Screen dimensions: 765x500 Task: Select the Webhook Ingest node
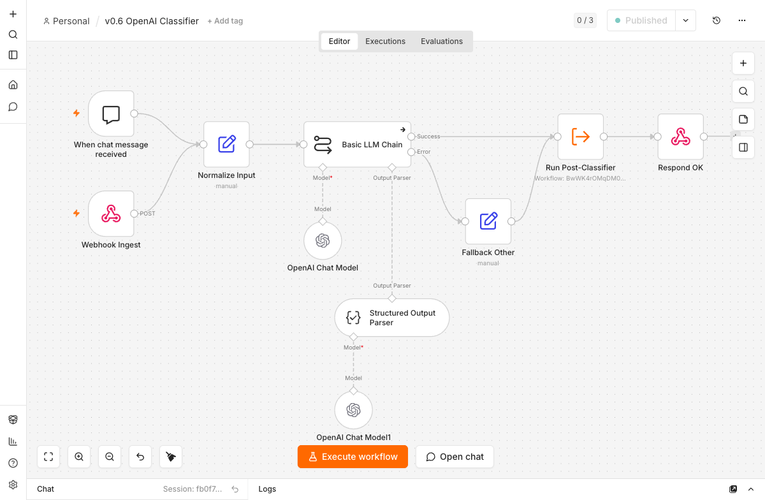[x=111, y=214]
